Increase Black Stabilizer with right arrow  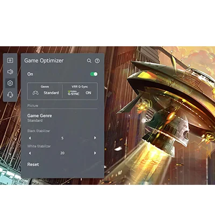pos(95,138)
